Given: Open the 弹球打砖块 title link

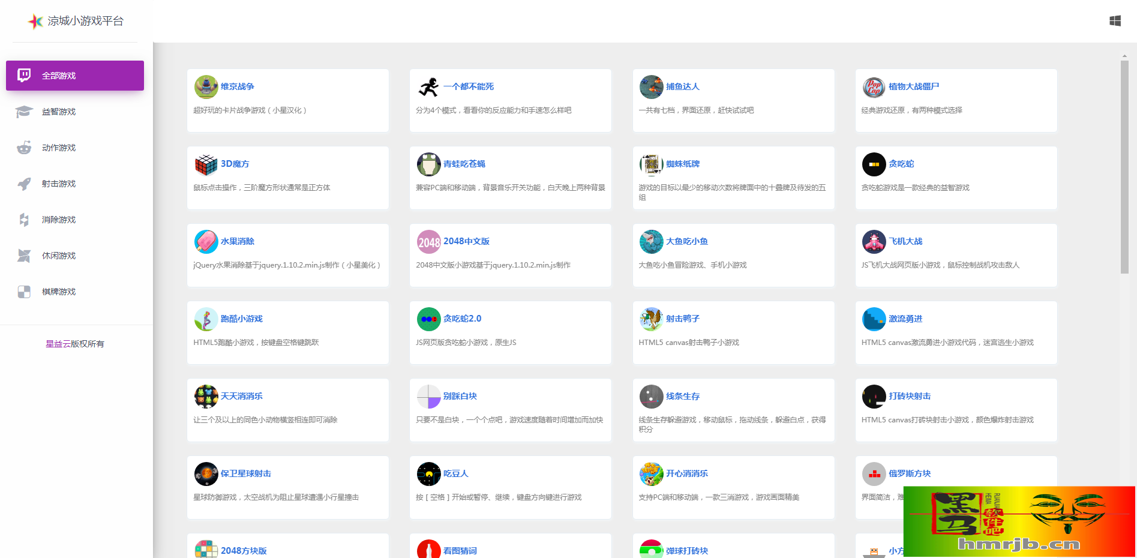Looking at the screenshot, I should coord(687,551).
